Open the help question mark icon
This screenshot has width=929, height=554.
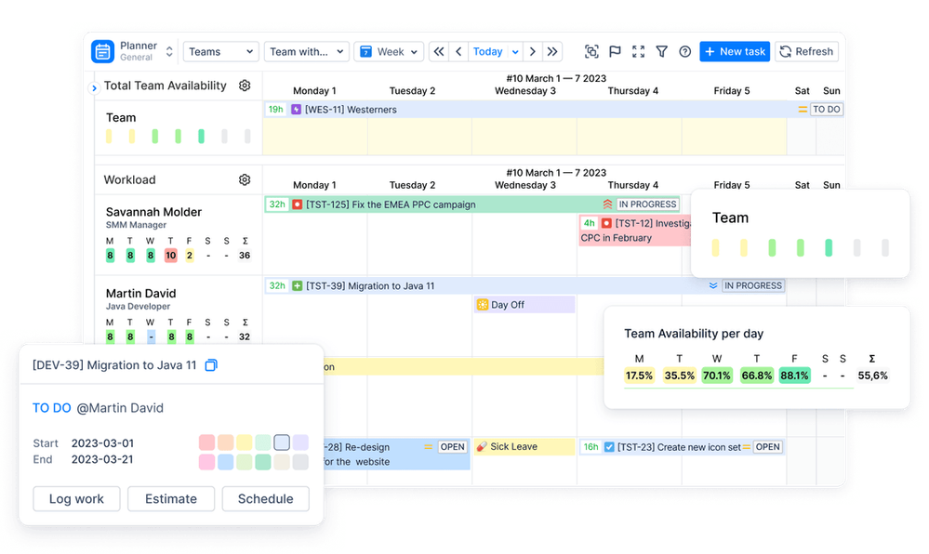pos(685,51)
